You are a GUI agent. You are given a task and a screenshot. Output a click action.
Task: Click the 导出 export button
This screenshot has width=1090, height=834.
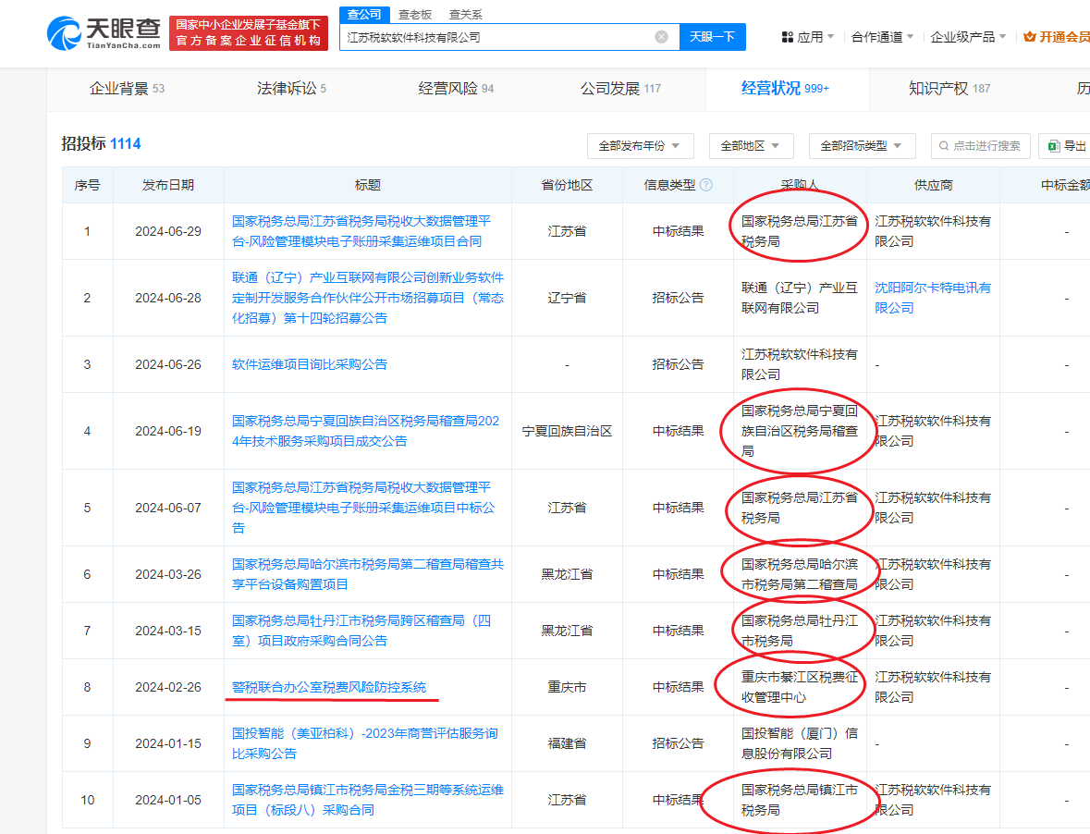[1066, 146]
